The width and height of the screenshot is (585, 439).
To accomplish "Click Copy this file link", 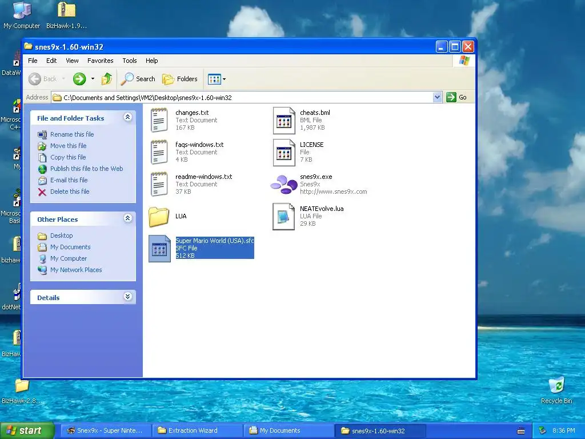I will (68, 157).
